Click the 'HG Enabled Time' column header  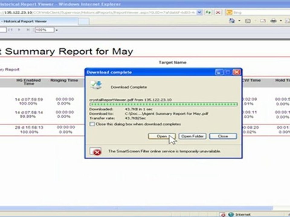[x=29, y=82]
